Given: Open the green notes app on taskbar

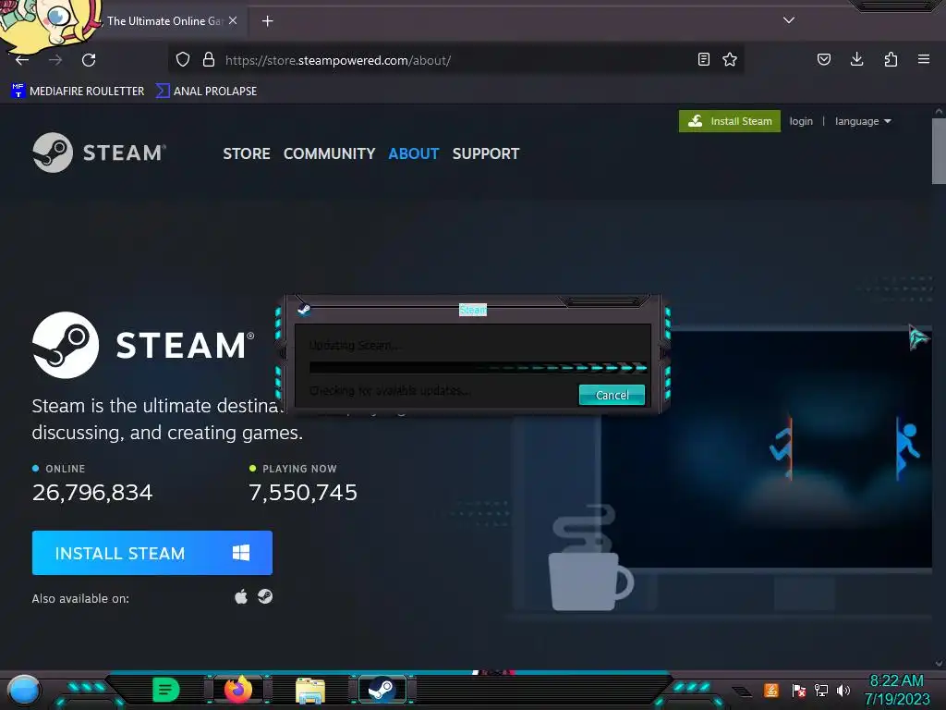Looking at the screenshot, I should tap(166, 690).
